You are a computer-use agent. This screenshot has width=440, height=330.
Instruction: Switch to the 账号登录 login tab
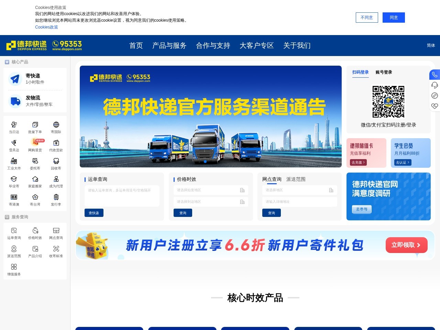[384, 72]
